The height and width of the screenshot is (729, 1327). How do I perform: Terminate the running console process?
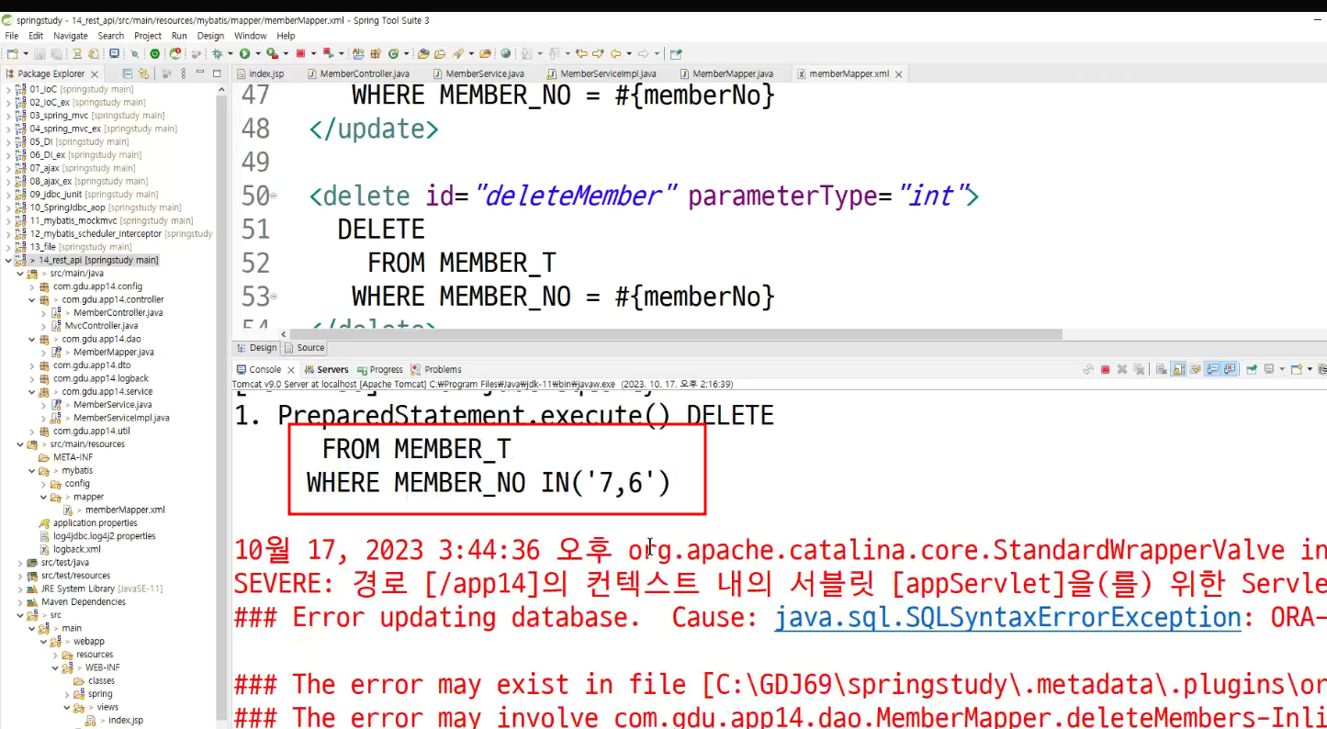point(1105,369)
